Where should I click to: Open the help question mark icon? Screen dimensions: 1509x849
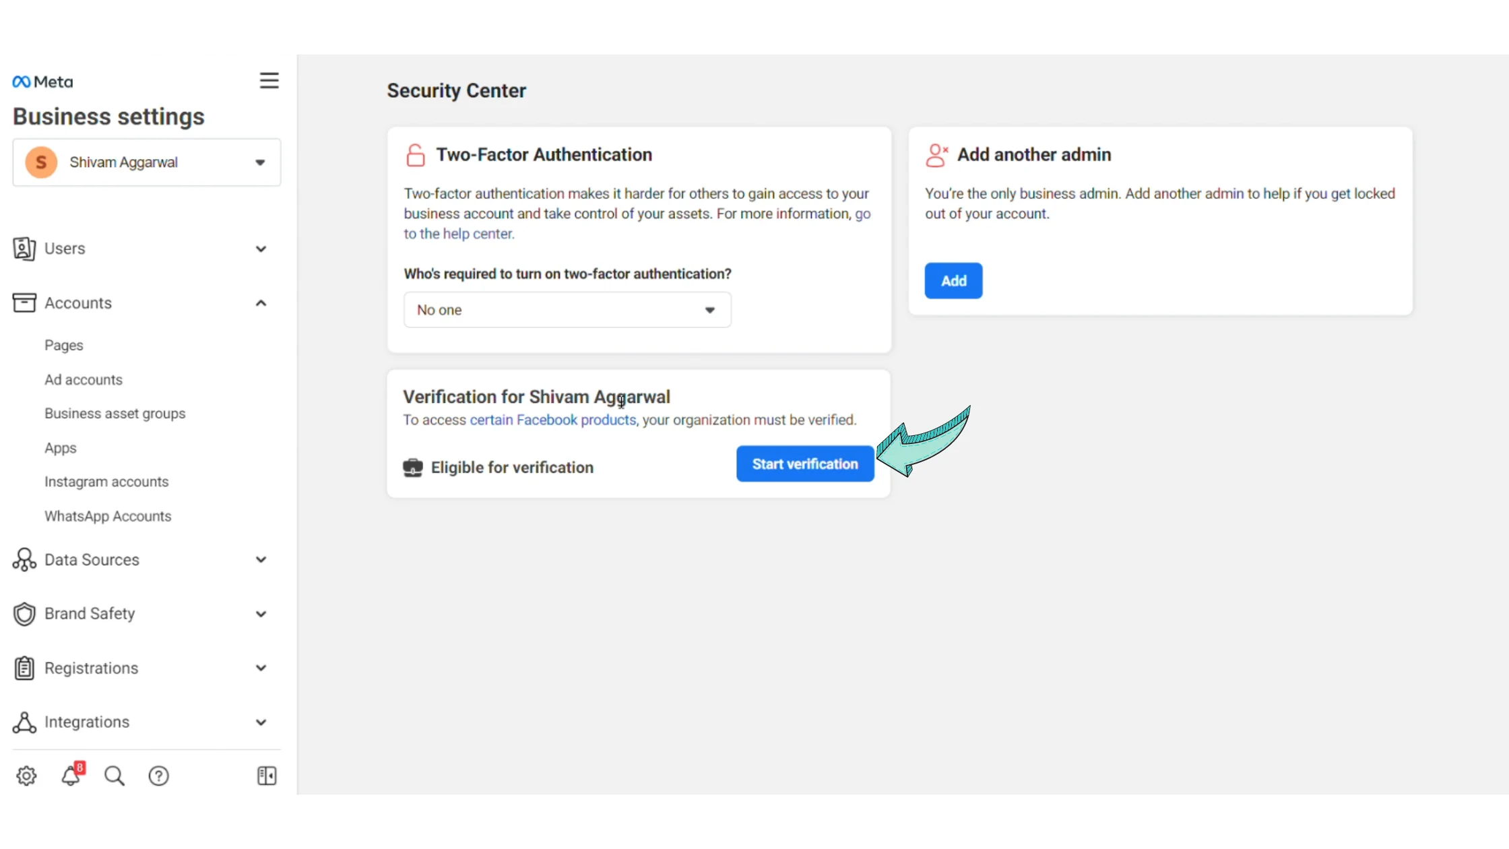point(158,776)
